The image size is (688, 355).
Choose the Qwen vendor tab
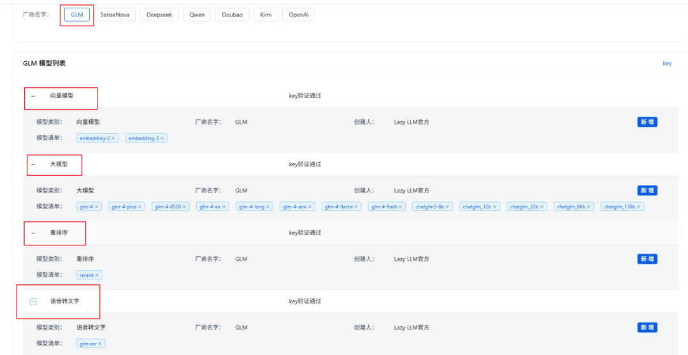tap(197, 15)
